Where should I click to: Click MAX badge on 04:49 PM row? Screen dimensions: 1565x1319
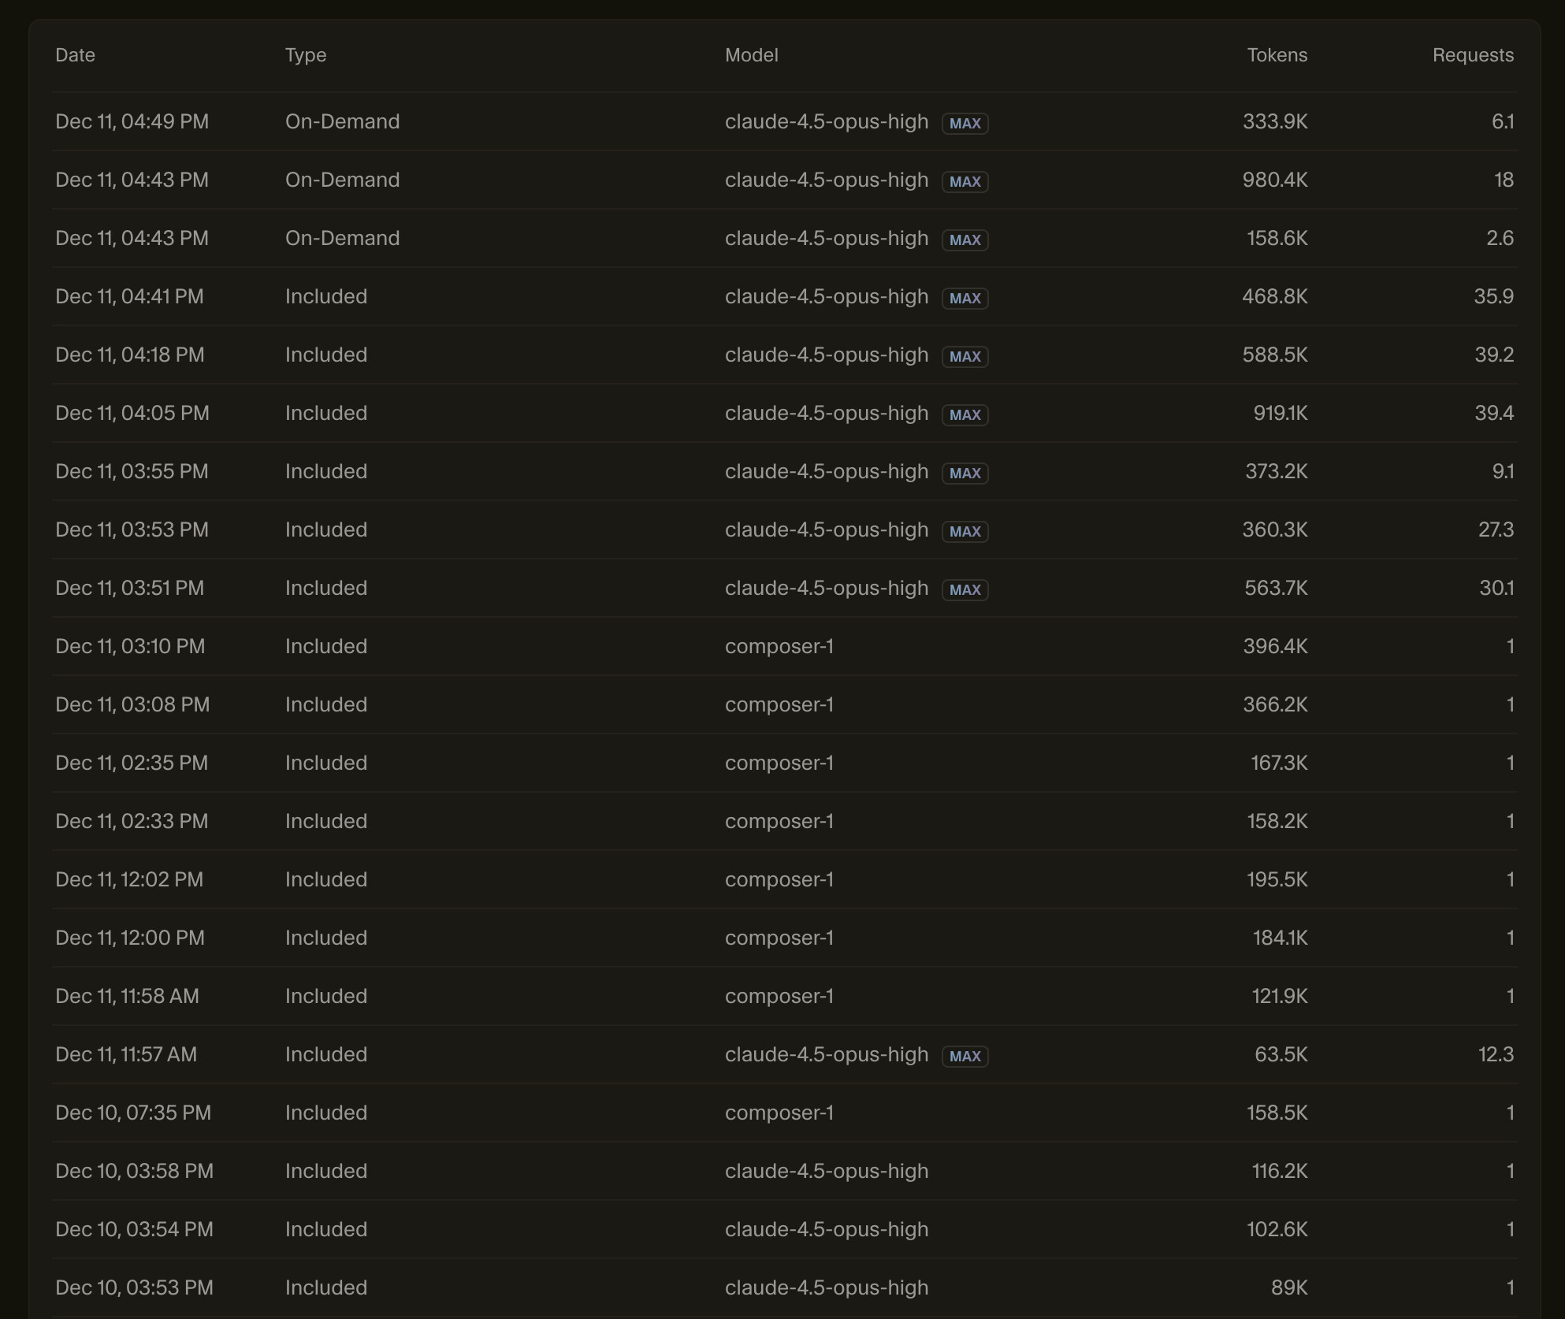(x=965, y=124)
